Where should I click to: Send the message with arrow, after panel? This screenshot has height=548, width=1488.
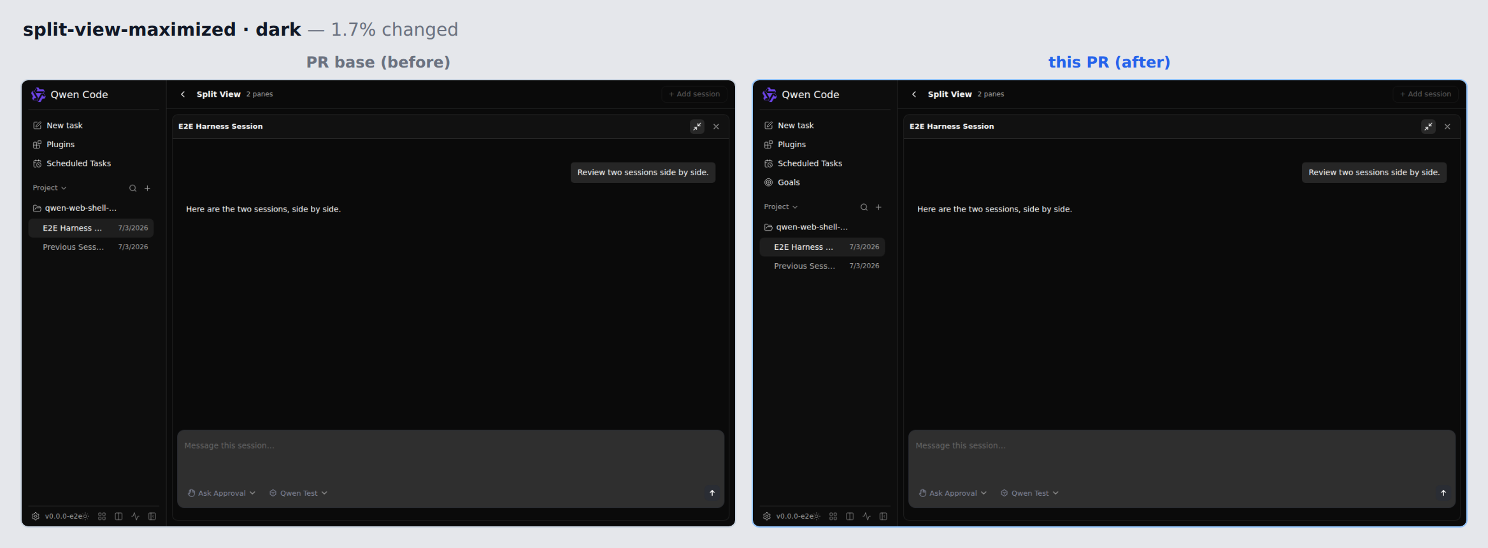(1443, 493)
